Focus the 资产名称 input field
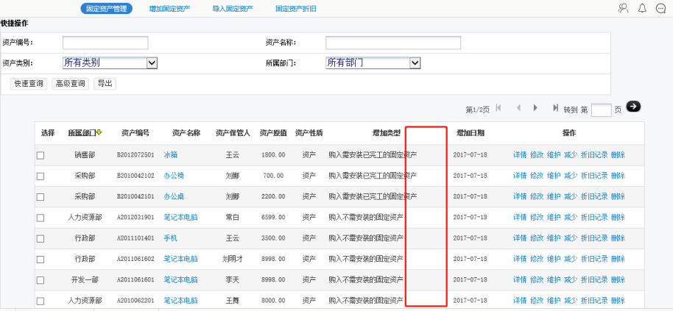673x311 pixels. tap(393, 43)
